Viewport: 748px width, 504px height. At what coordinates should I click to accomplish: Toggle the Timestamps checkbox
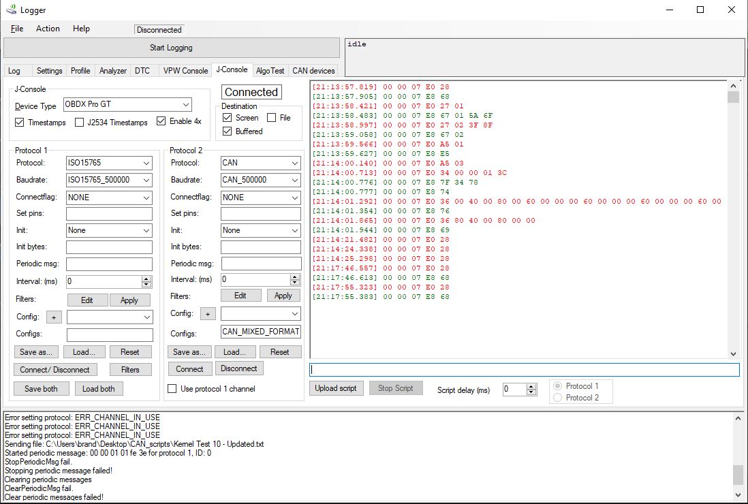pyautogui.click(x=19, y=123)
